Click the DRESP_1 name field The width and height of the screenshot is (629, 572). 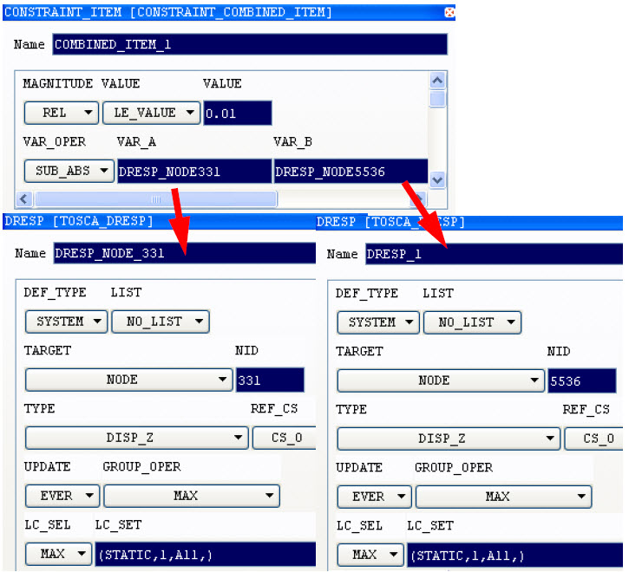493,254
